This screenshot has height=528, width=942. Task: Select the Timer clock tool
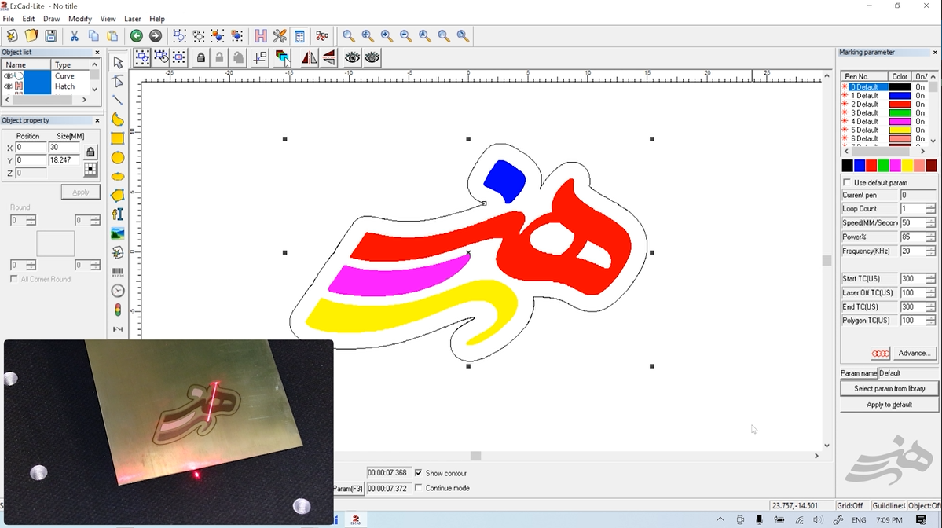point(118,291)
